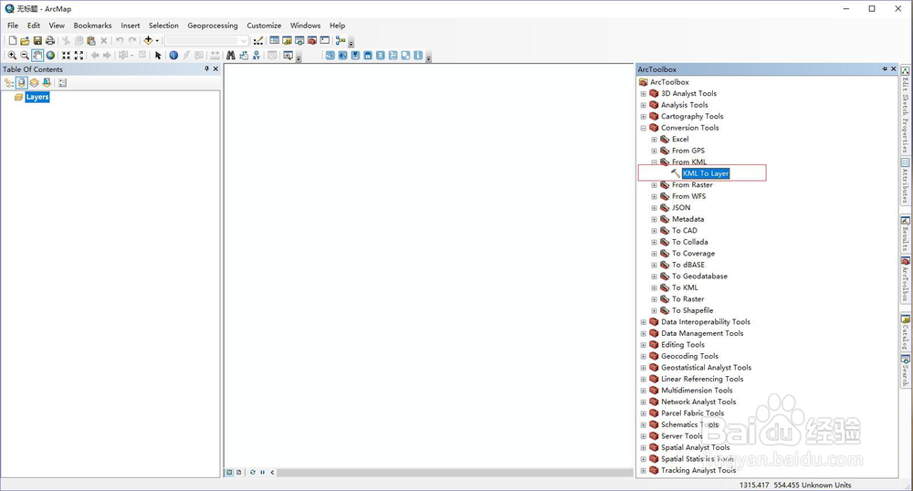Open the ArcToolbox window toolbar icon
This screenshot has height=491, width=913.
pyautogui.click(x=312, y=41)
